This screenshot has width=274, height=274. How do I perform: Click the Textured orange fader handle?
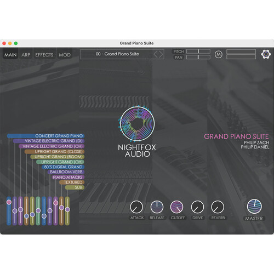pyautogui.click(x=61, y=208)
